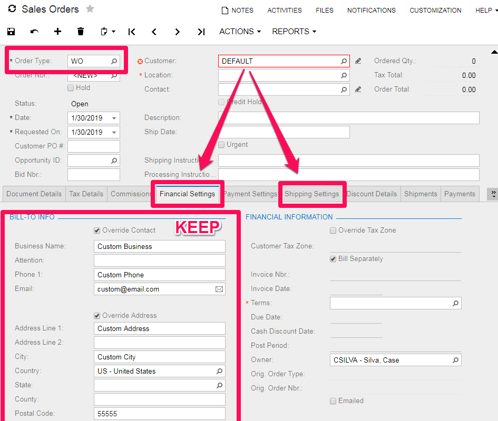Viewport: 498px width, 421px height.
Task: Click the favorite star next to Sales Orders
Action: point(90,9)
